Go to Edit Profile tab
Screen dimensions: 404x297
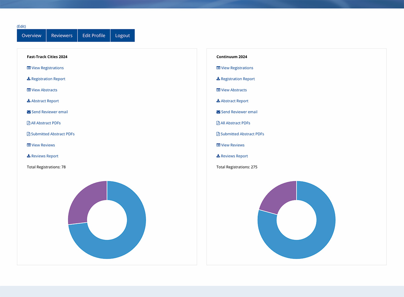point(94,36)
